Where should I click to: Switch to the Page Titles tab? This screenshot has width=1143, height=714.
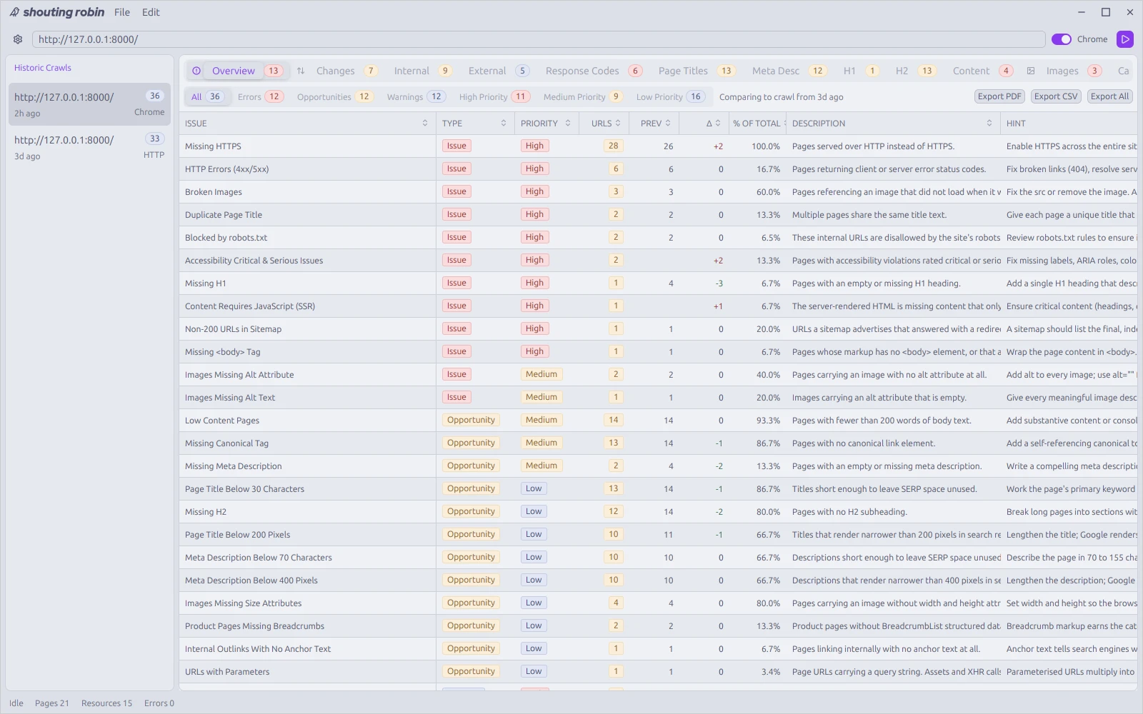pyautogui.click(x=697, y=71)
